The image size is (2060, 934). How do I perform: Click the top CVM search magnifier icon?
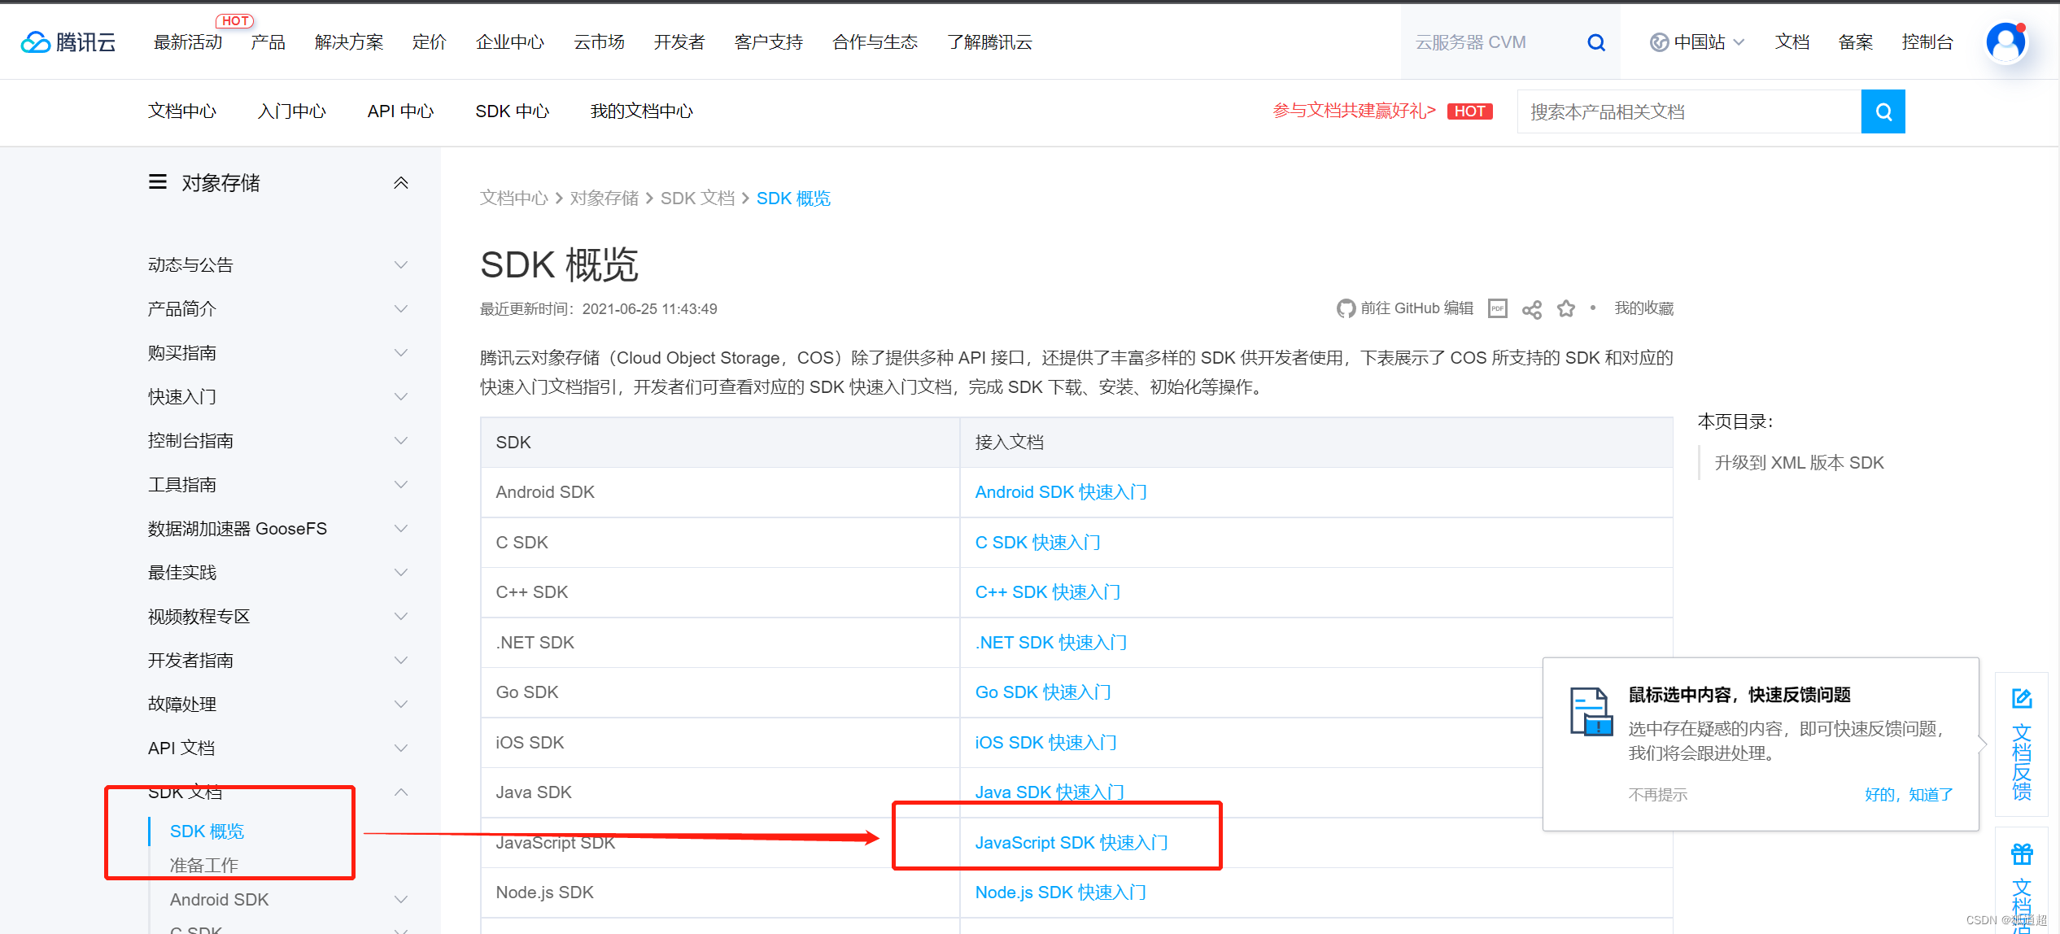click(1596, 42)
